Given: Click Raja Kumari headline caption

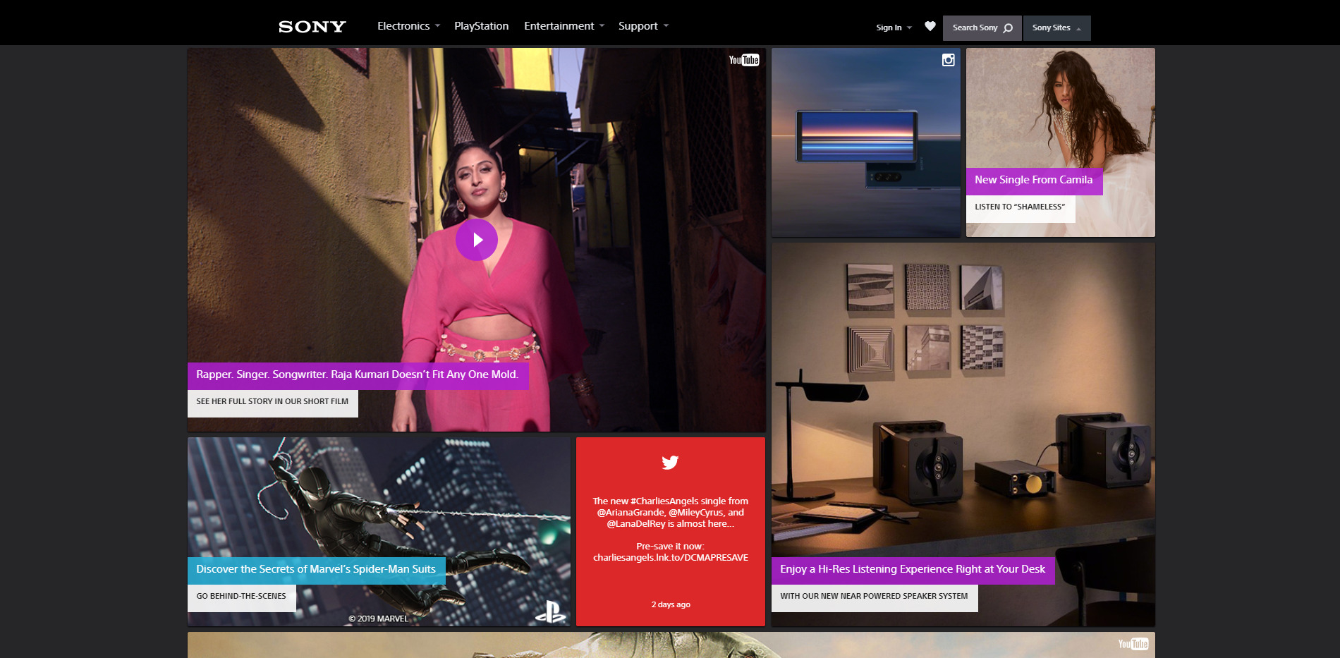Looking at the screenshot, I should pyautogui.click(x=358, y=375).
